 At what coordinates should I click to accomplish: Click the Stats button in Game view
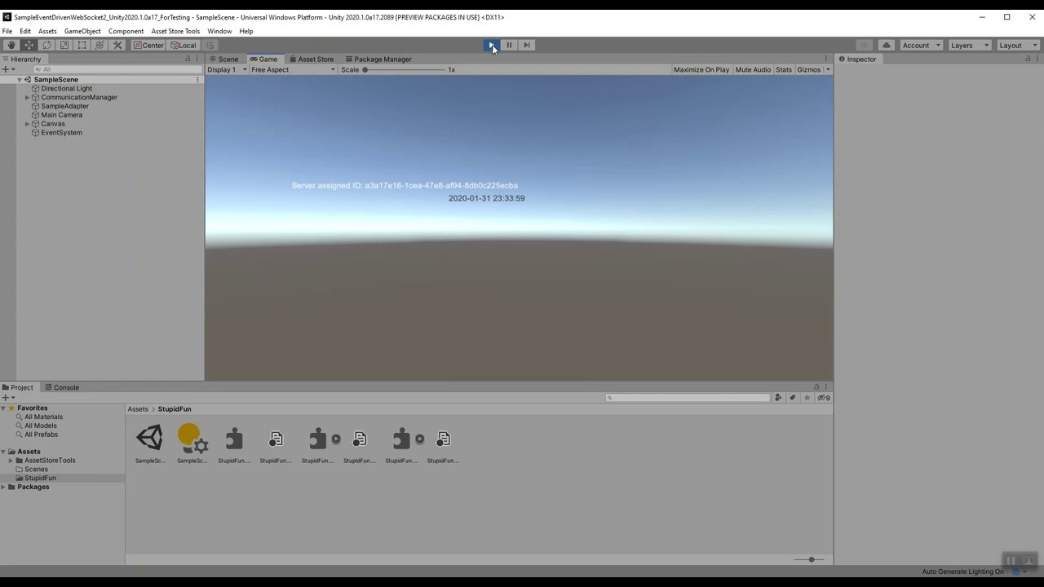coord(784,69)
